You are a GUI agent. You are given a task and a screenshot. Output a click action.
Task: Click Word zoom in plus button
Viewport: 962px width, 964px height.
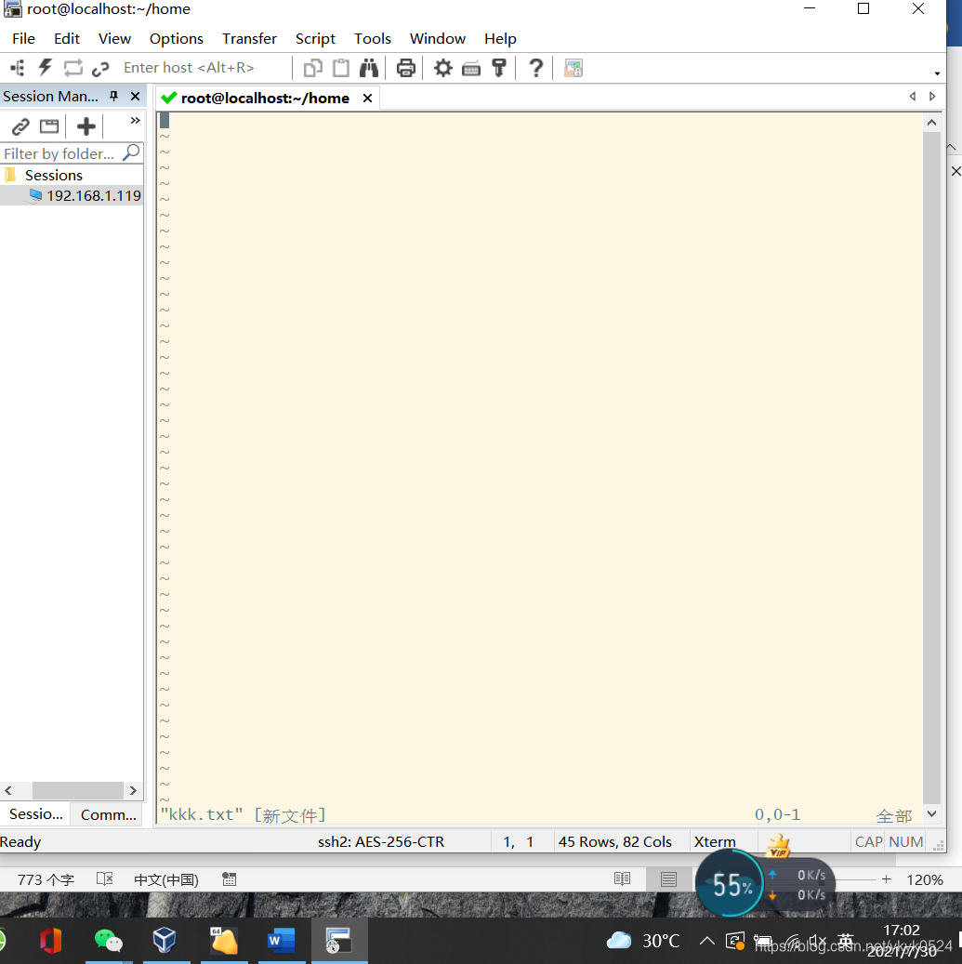[x=886, y=879]
